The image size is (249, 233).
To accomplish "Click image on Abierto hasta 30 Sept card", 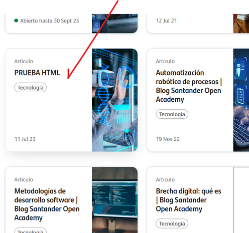I will tap(114, 24).
